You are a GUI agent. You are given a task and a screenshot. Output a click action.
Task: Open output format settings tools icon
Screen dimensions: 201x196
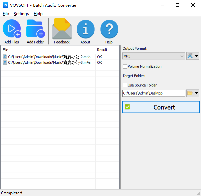coord(190,56)
